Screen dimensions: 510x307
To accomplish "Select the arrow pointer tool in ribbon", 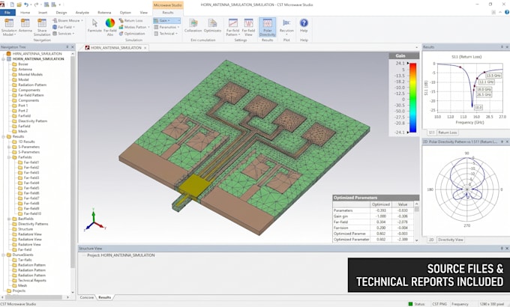I will tap(94, 25).
